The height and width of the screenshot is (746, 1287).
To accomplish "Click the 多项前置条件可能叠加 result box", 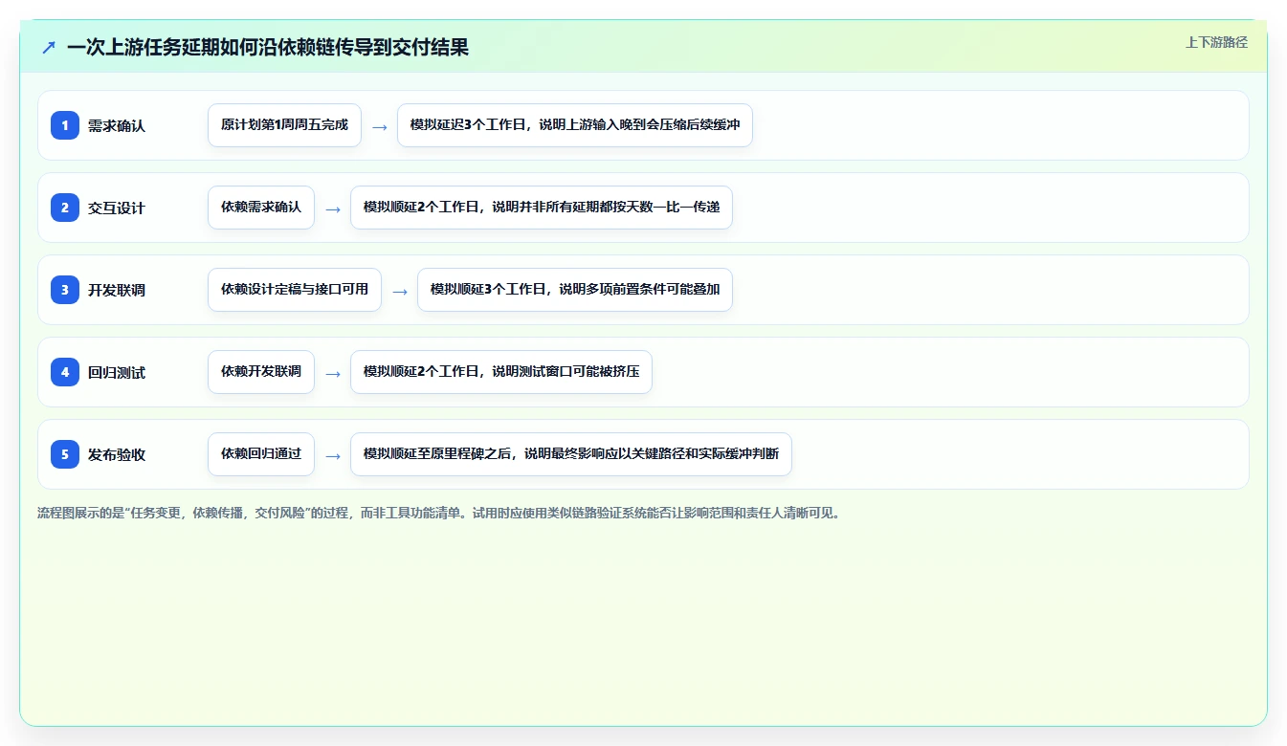I will [x=575, y=290].
